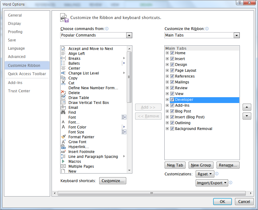258x210 pixels.
Task: Click the info icon next to Reset
Action: pyautogui.click(x=217, y=174)
